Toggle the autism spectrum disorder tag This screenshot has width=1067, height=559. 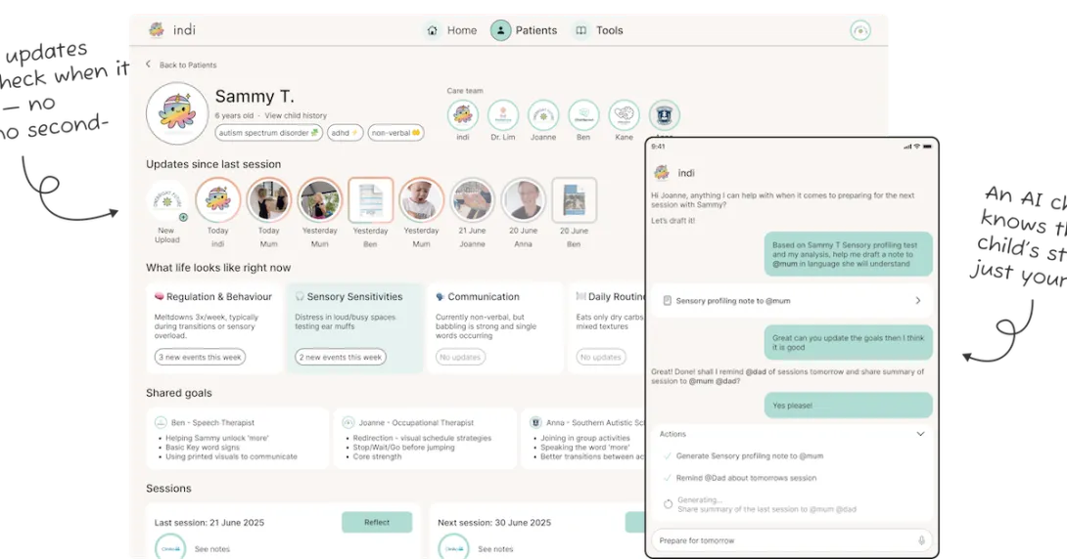click(x=268, y=133)
